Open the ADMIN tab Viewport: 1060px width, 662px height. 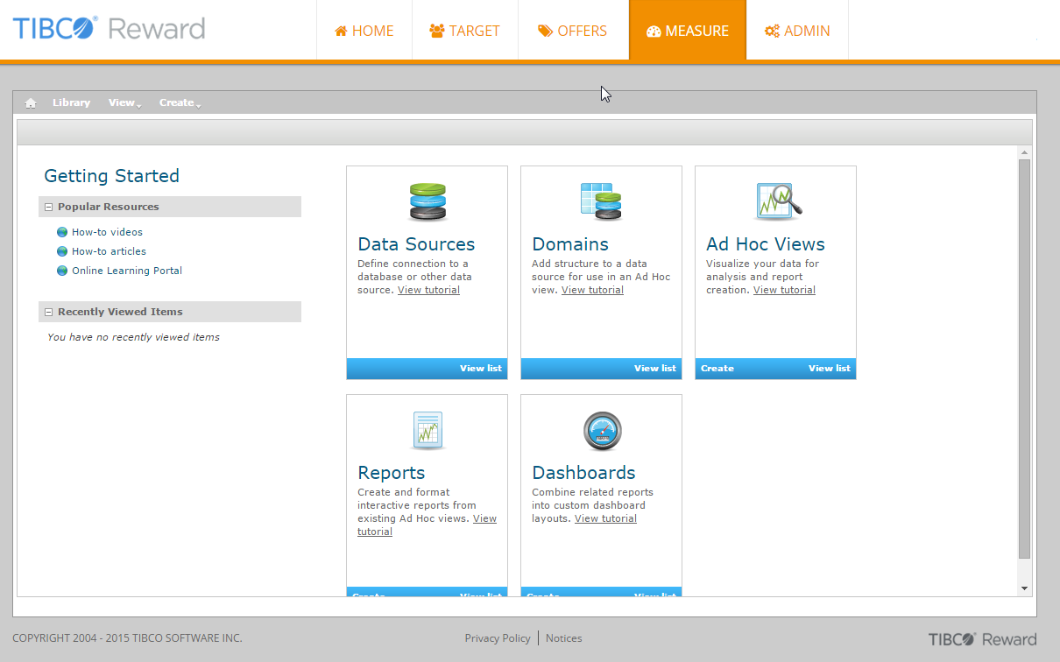point(796,31)
